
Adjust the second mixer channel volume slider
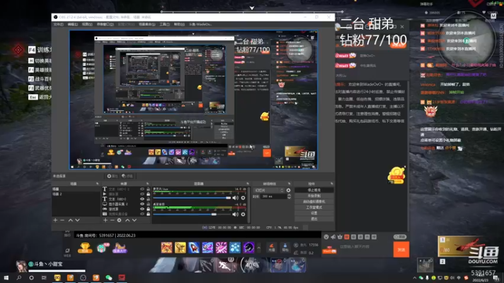[x=192, y=214]
